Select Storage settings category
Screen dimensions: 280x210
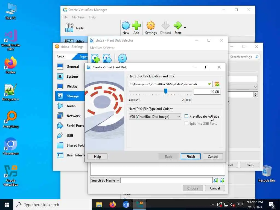click(70, 96)
